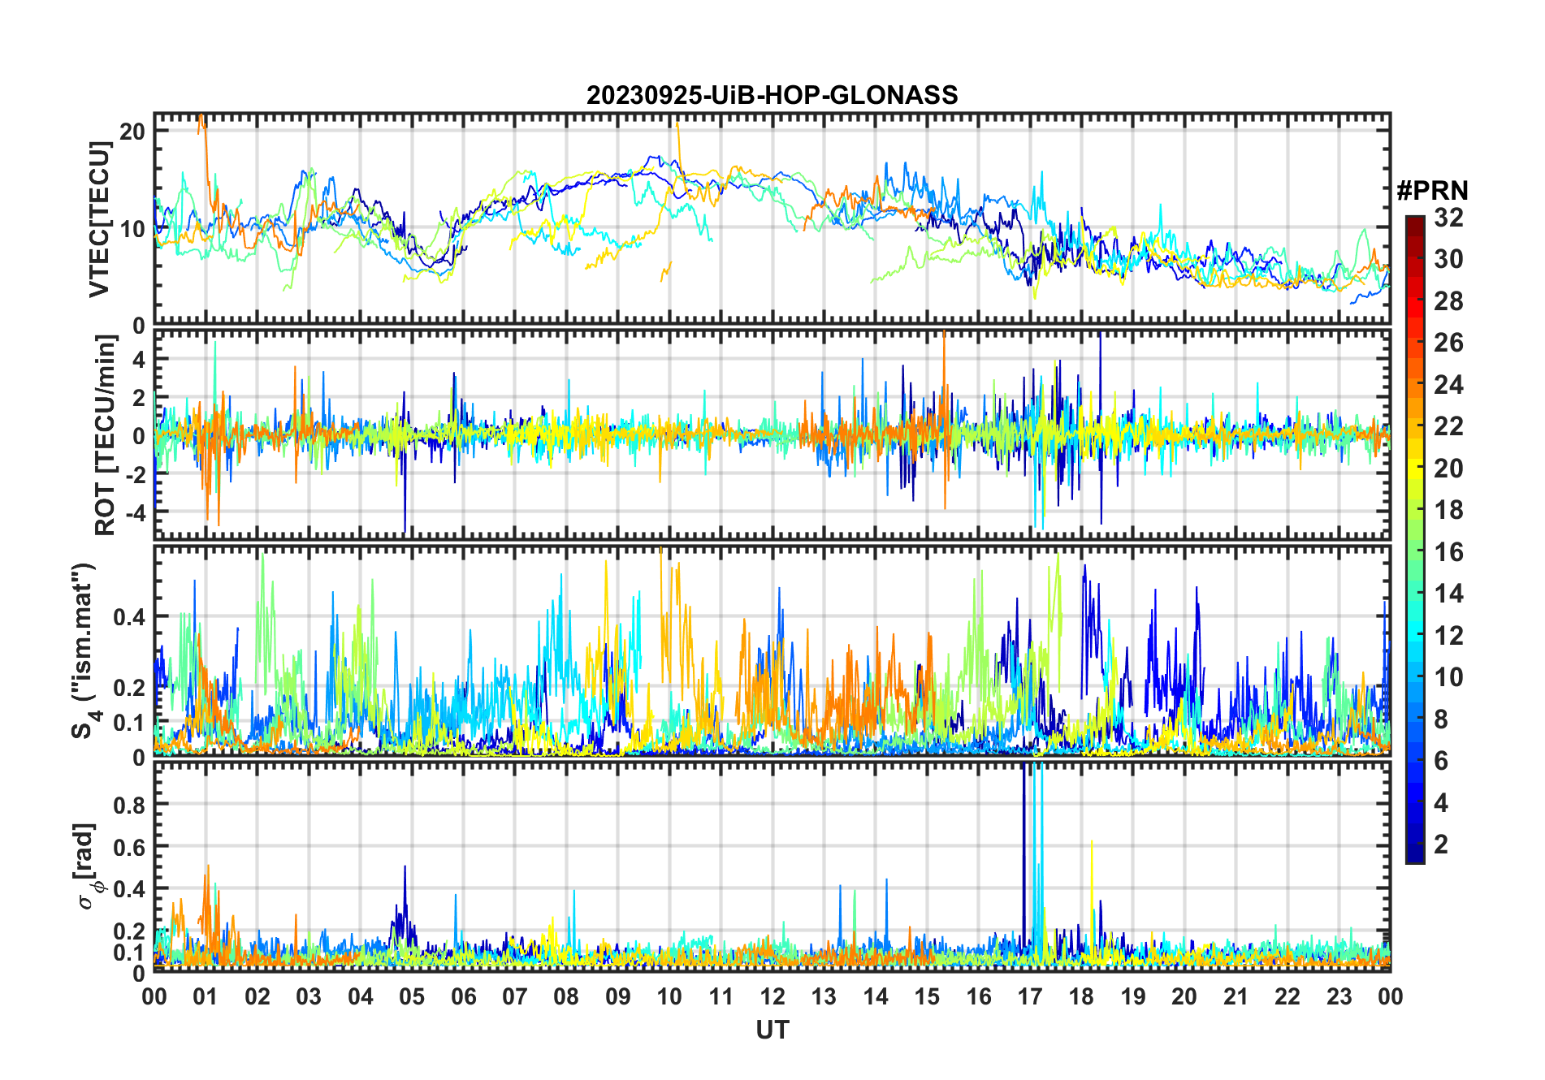Screen dimensions: 1545x1080
Task: Click colorbar tick label 16
Action: tap(1448, 552)
